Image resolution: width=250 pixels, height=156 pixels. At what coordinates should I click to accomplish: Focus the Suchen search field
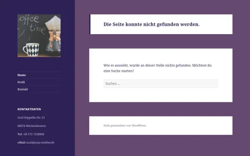pos(161,84)
